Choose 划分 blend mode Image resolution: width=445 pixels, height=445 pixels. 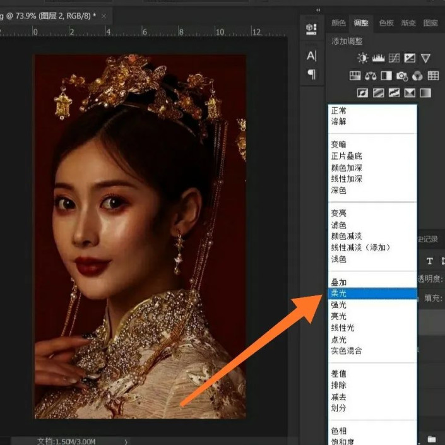pyautogui.click(x=372, y=408)
